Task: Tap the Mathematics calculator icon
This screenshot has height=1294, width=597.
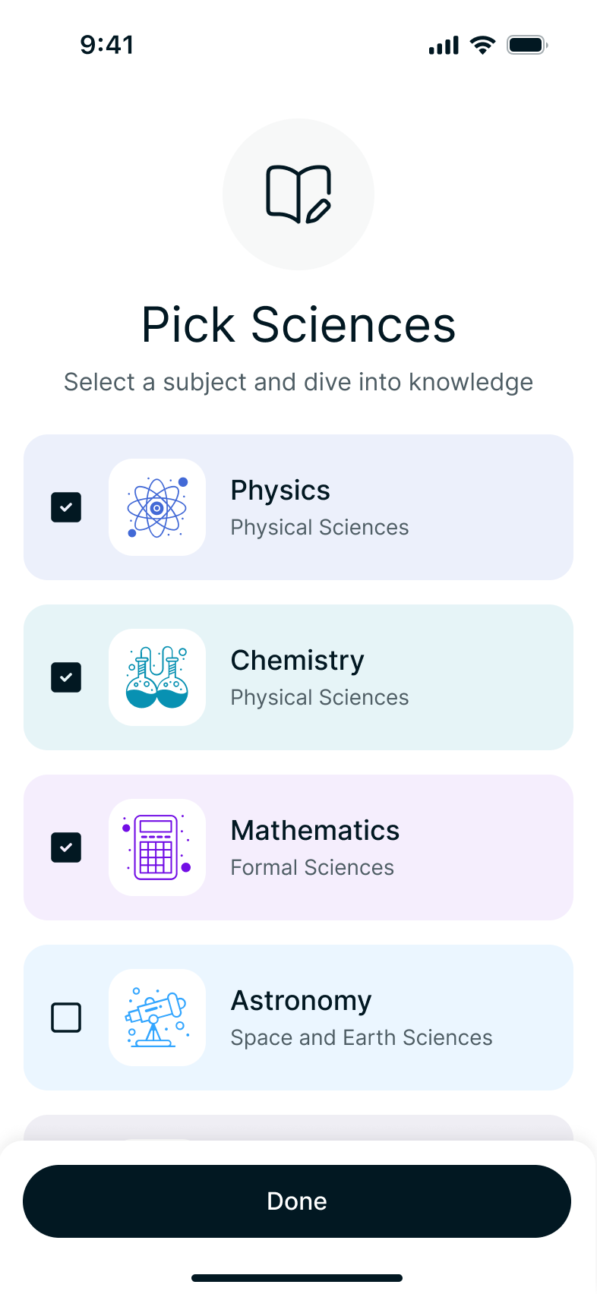Action: pyautogui.click(x=157, y=847)
